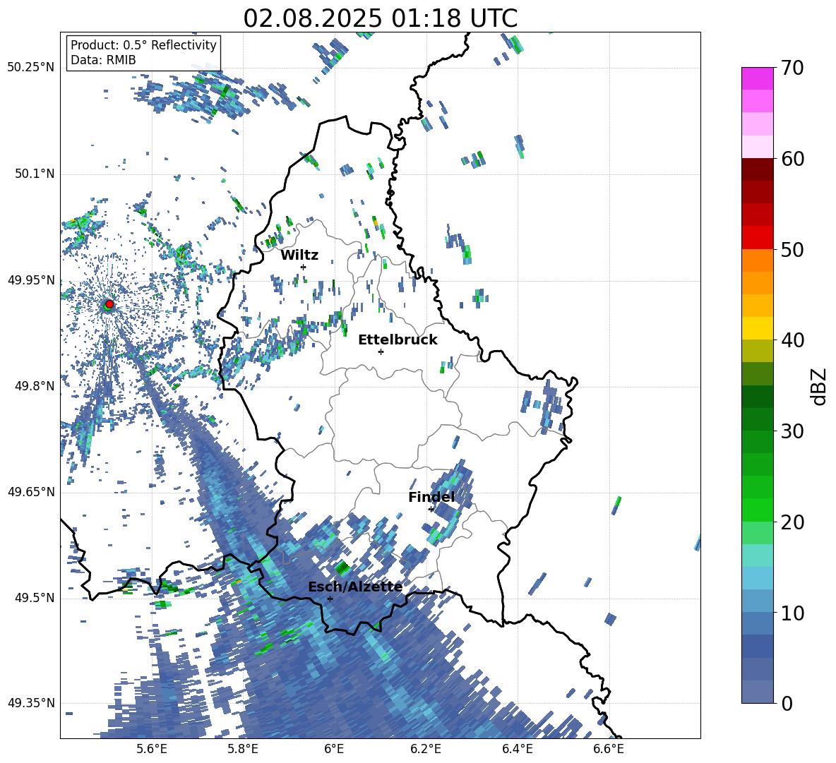Select the Findel city label
This screenshot has width=836, height=763.
click(x=431, y=497)
